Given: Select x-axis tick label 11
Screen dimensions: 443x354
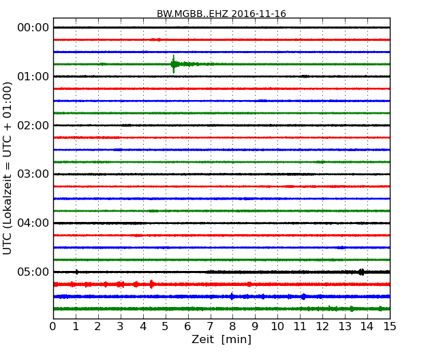Looking at the screenshot, I should [300, 327].
